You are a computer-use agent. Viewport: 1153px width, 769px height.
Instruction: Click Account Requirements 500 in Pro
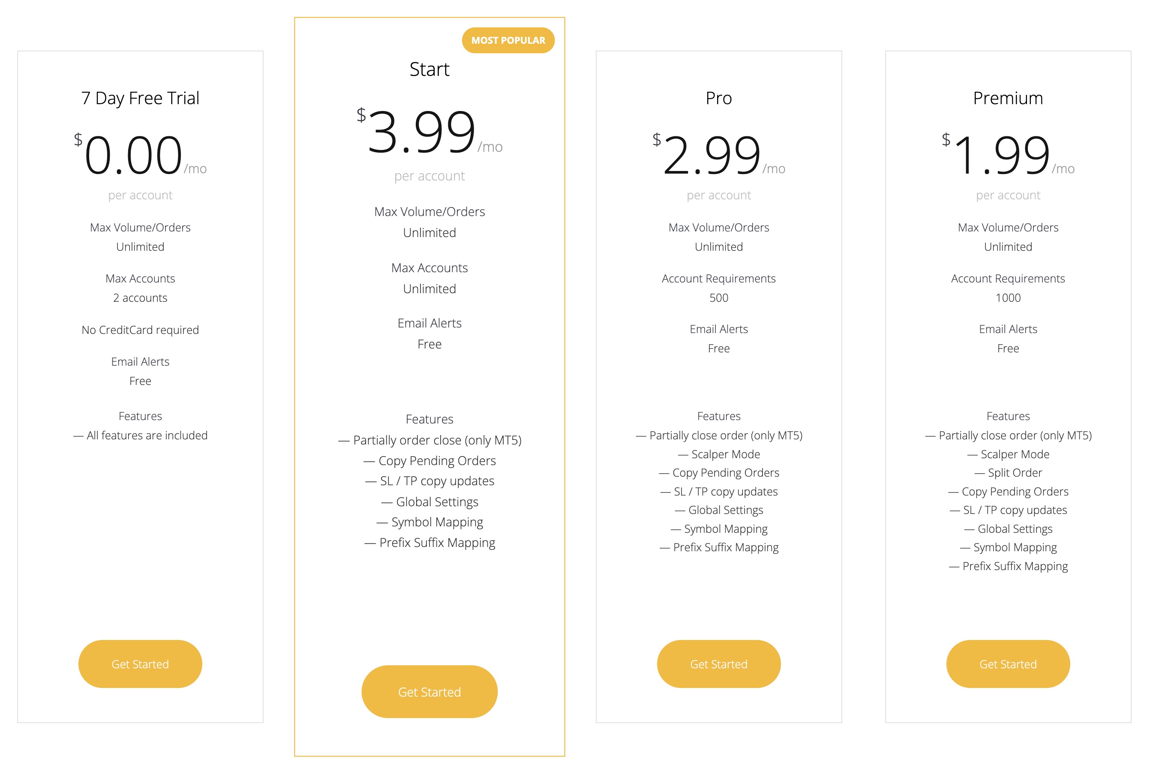(x=718, y=288)
